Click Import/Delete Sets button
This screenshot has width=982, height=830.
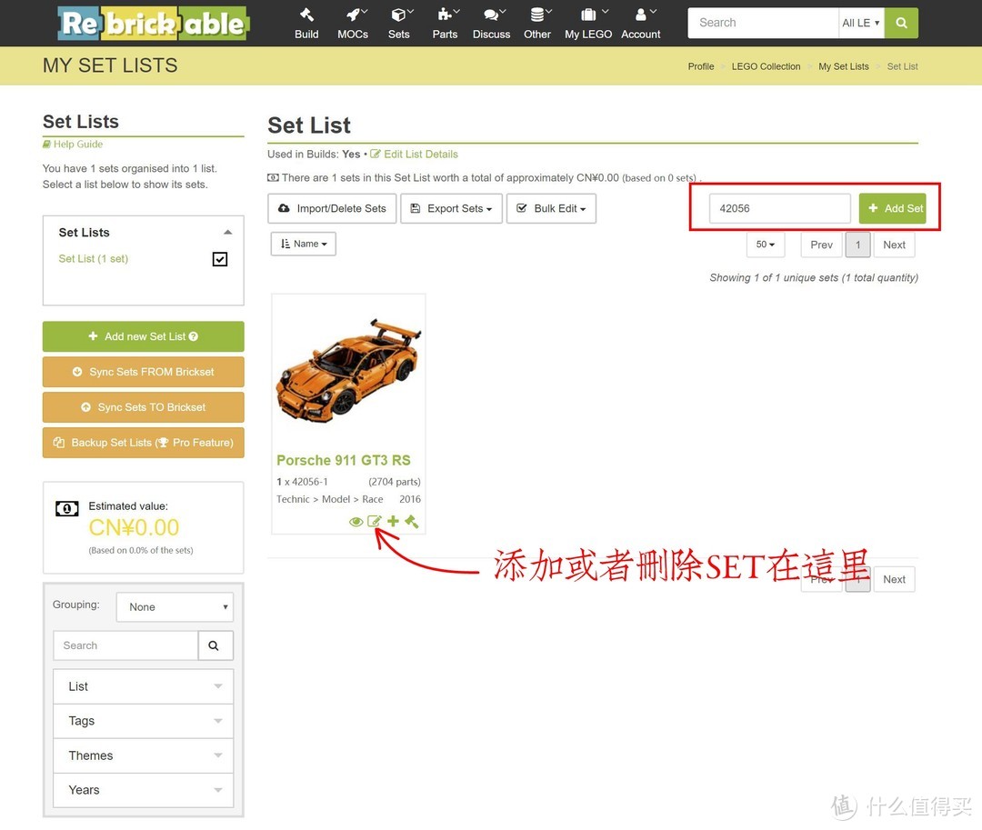pyautogui.click(x=332, y=208)
